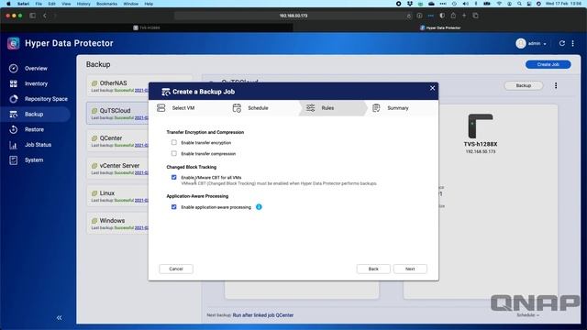The width and height of the screenshot is (587, 330).
Task: Select the Windows backup job
Action: pyautogui.click(x=118, y=224)
